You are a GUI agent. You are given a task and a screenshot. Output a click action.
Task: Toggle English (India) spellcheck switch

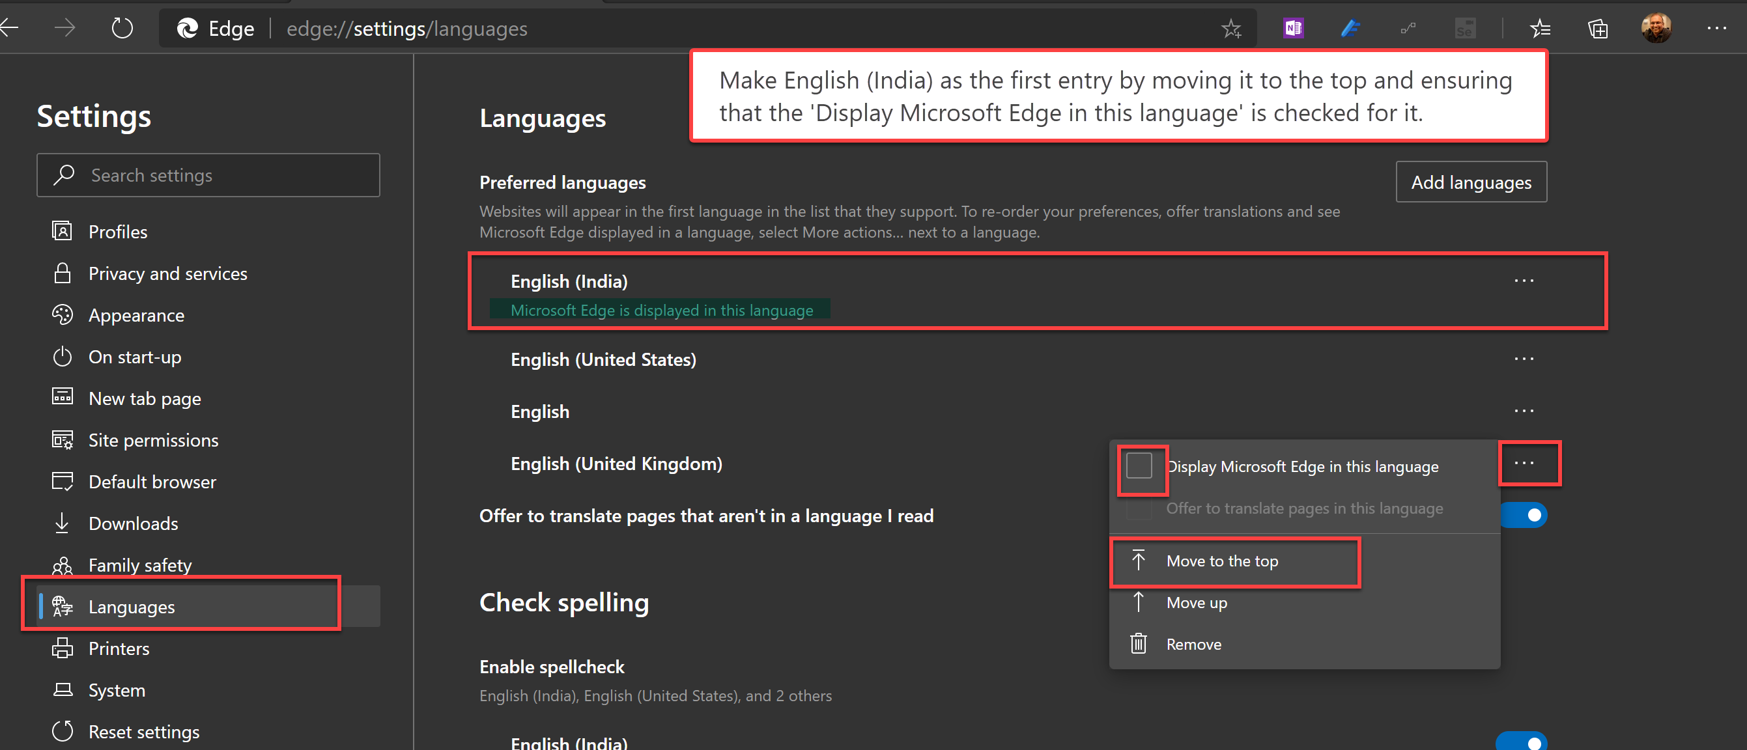tap(1521, 741)
